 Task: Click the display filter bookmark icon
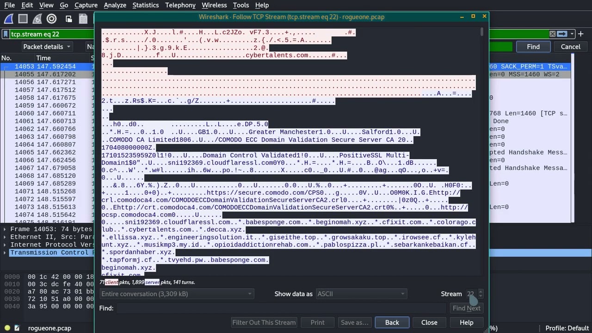(6, 34)
